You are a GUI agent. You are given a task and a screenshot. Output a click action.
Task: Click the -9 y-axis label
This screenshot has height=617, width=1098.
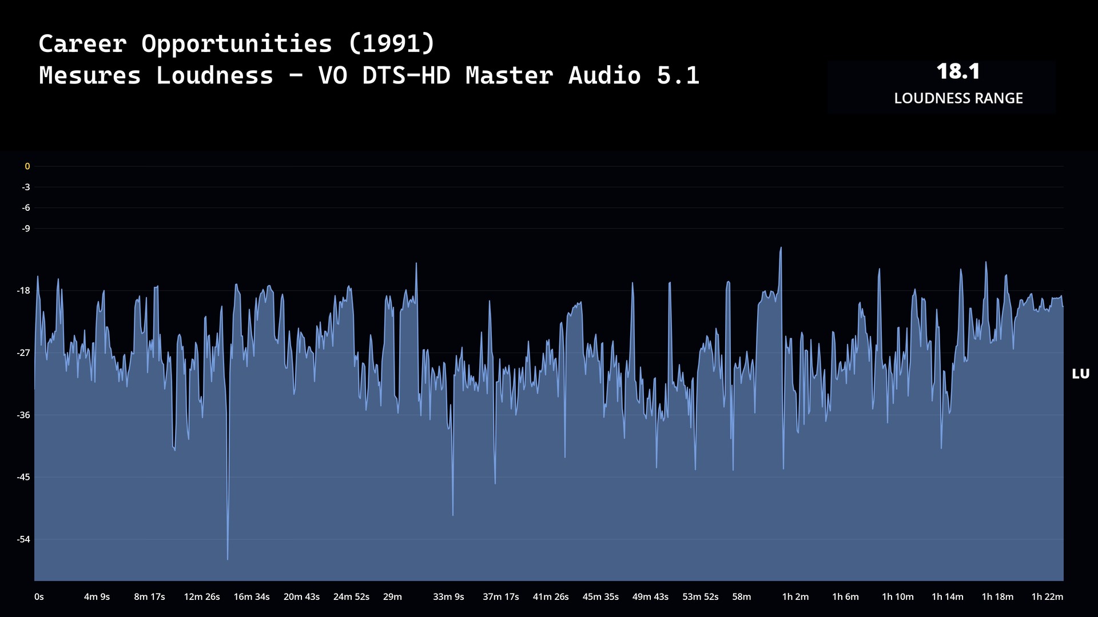26,229
